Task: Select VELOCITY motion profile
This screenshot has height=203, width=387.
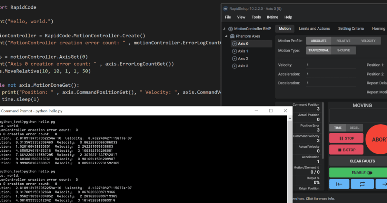Action: 368,41
